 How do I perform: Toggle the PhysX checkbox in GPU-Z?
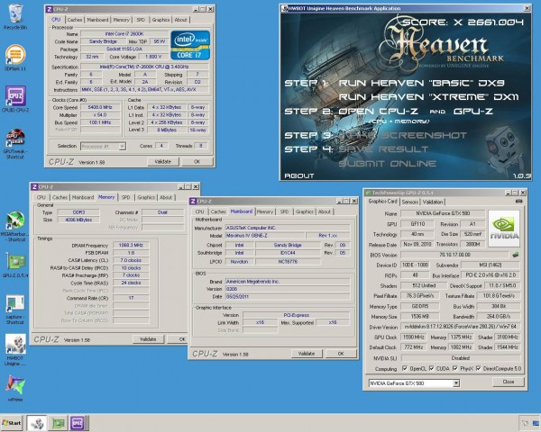point(455,368)
